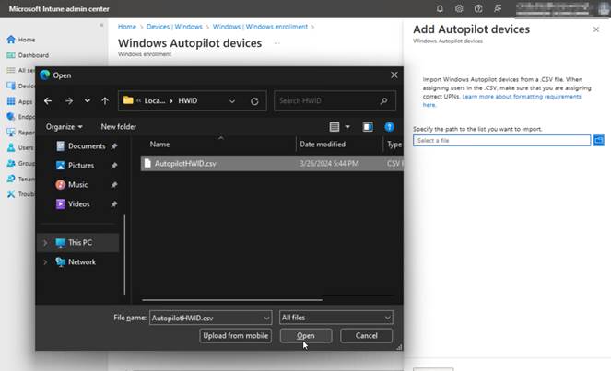Open the File name dropdown arrow
The image size is (611, 371).
coord(266,317)
